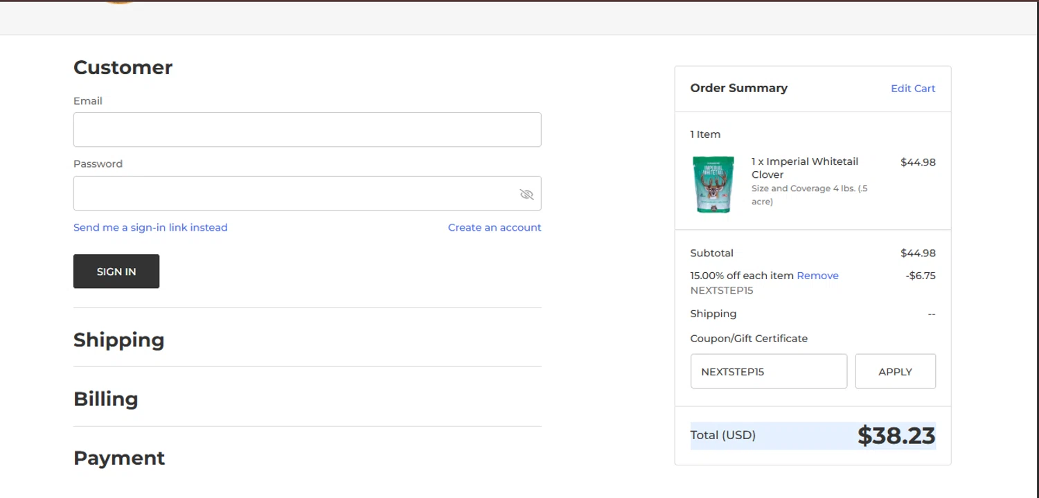Select the Billing section heading

106,399
